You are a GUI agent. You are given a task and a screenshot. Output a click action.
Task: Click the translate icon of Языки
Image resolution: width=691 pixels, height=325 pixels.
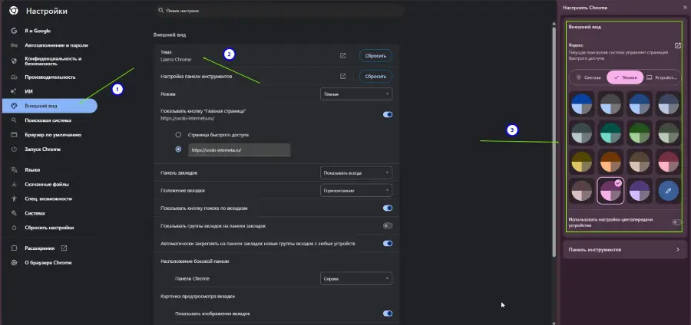click(x=14, y=169)
